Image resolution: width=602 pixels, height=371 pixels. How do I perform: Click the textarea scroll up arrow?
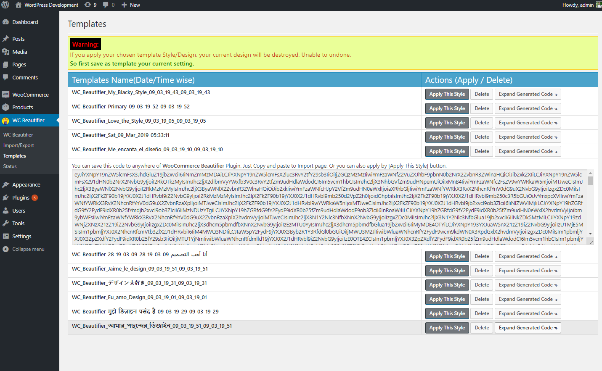(x=591, y=173)
